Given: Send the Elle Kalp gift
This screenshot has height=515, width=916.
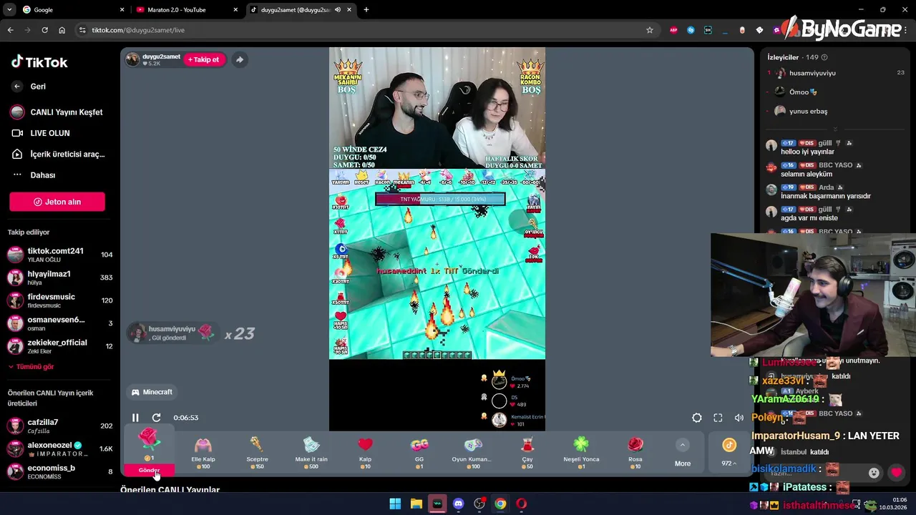Looking at the screenshot, I should click(203, 452).
